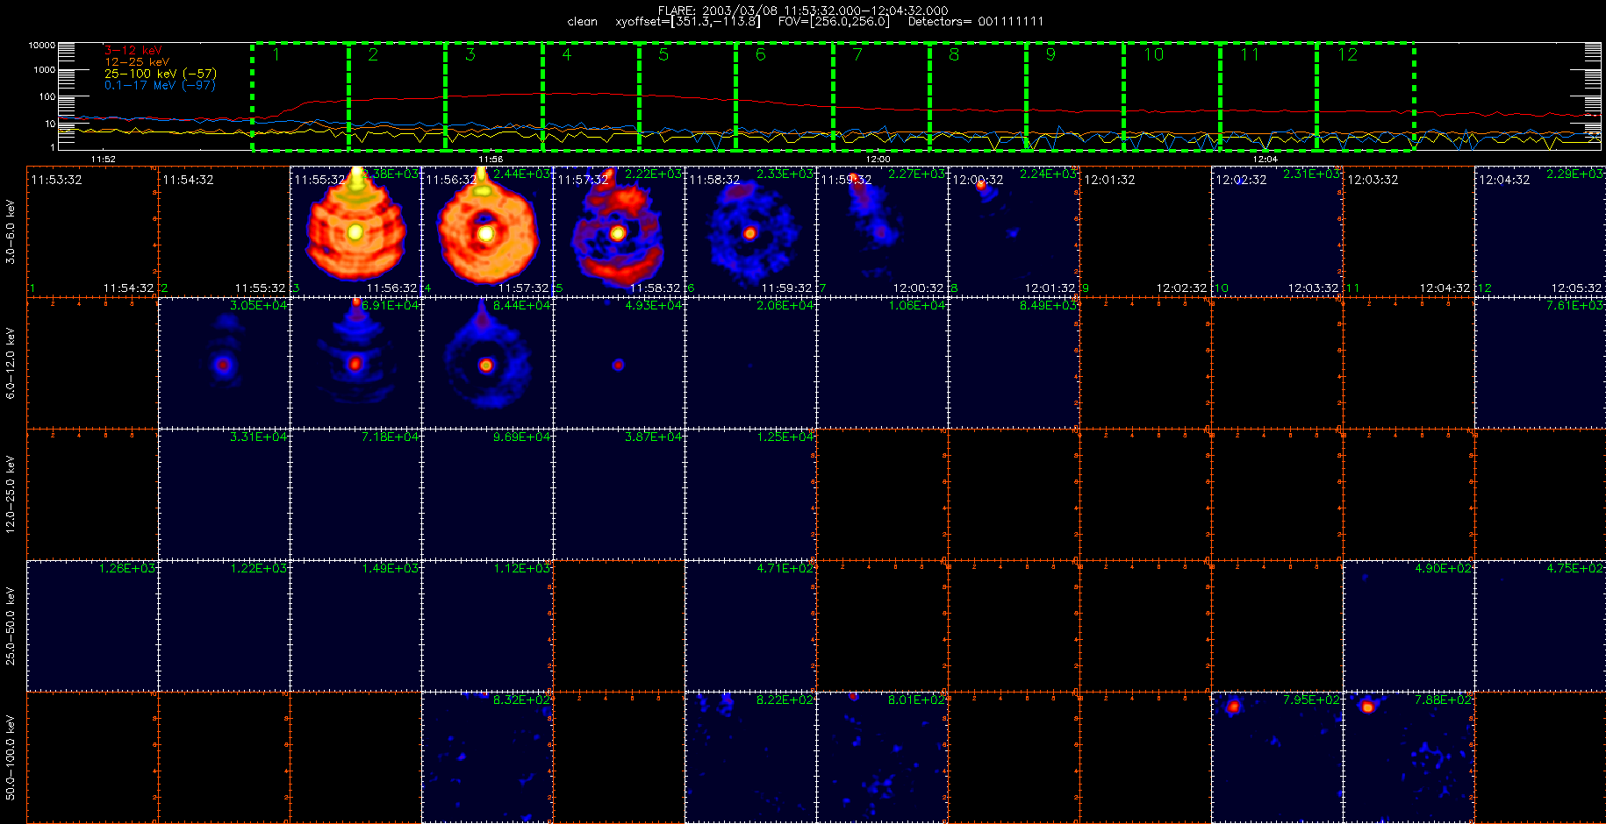
Task: Click the peak value 7.61E+03
Action: (1575, 305)
